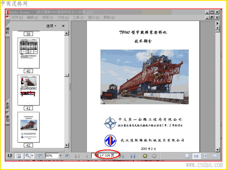
Task: Open the 工具 menu
Action: coord(79,18)
